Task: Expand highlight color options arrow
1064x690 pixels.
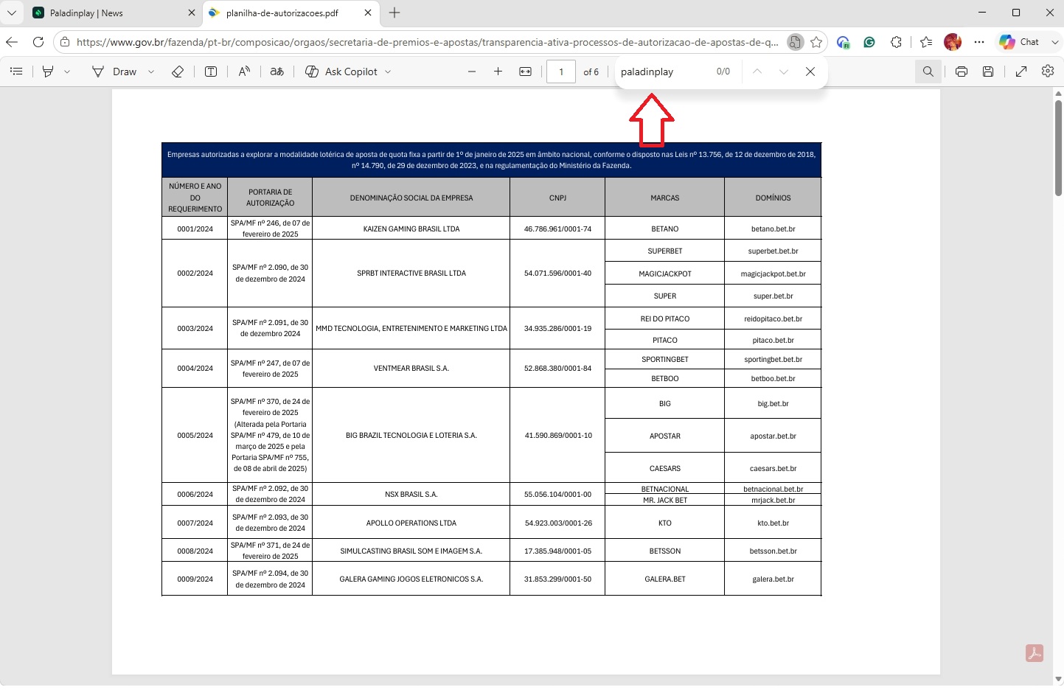Action: click(x=67, y=72)
